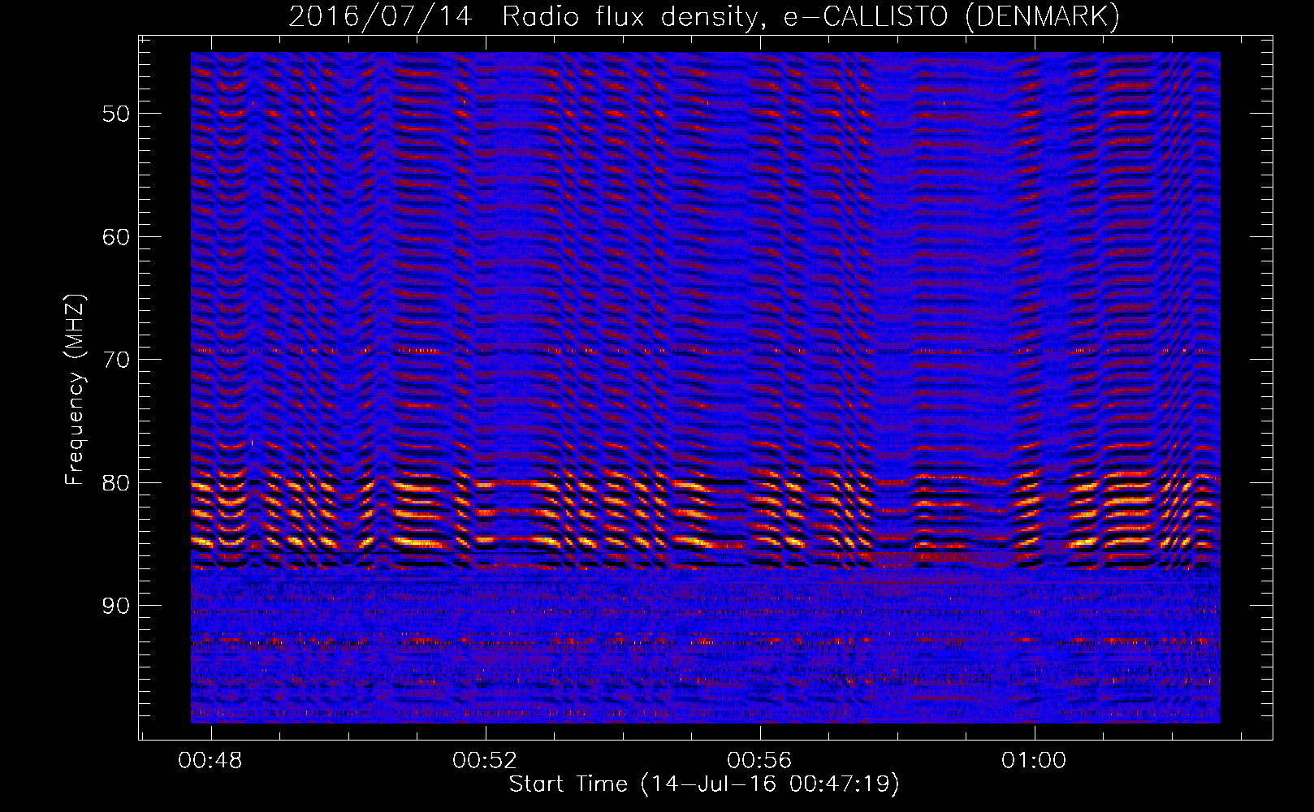This screenshot has width=1314, height=812.
Task: Select the 50 MHz frequency tick label
Action: (116, 114)
